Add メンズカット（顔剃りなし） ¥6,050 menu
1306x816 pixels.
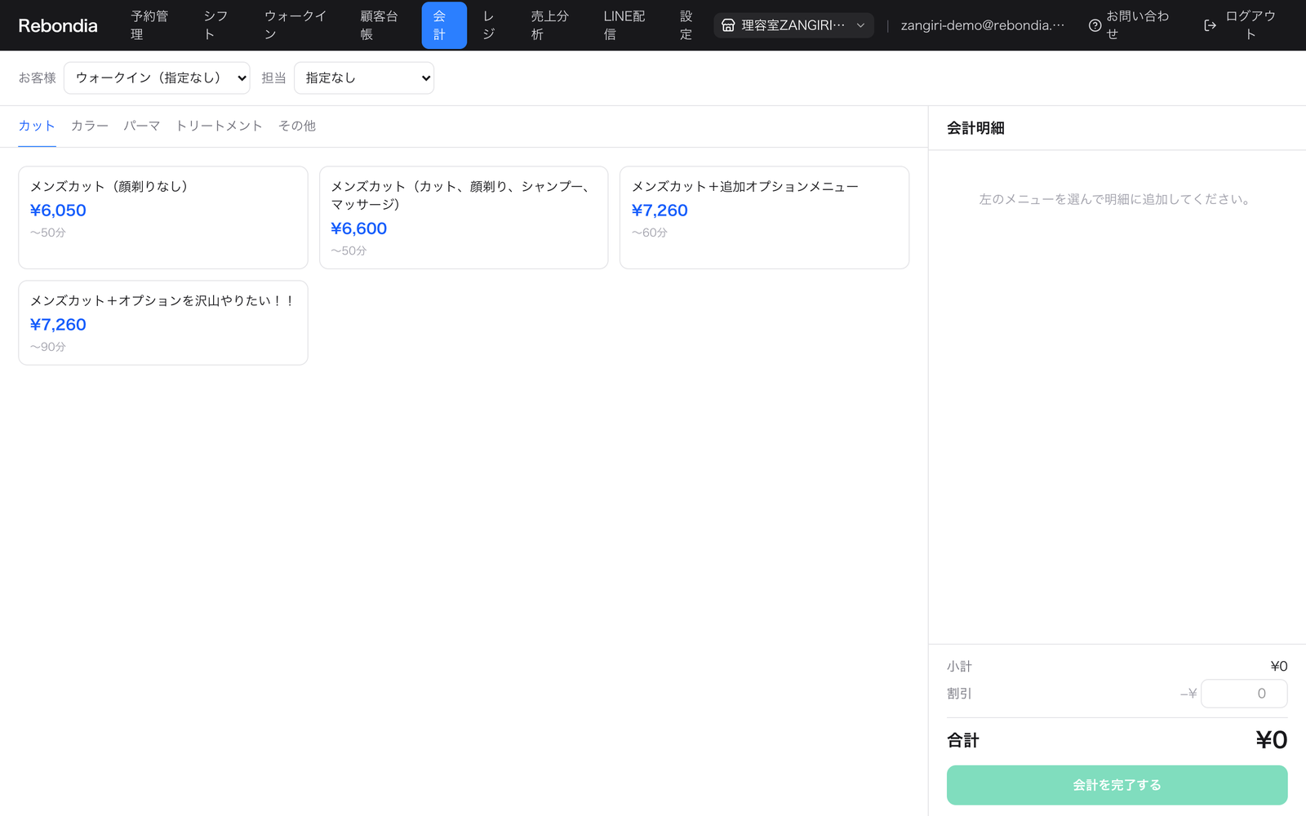pos(163,218)
